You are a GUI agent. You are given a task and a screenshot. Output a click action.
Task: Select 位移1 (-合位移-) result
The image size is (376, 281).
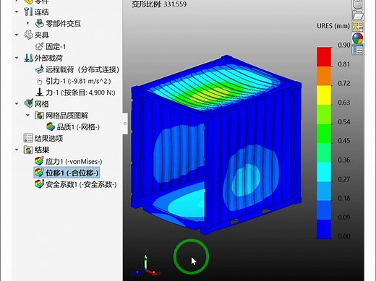(x=72, y=173)
